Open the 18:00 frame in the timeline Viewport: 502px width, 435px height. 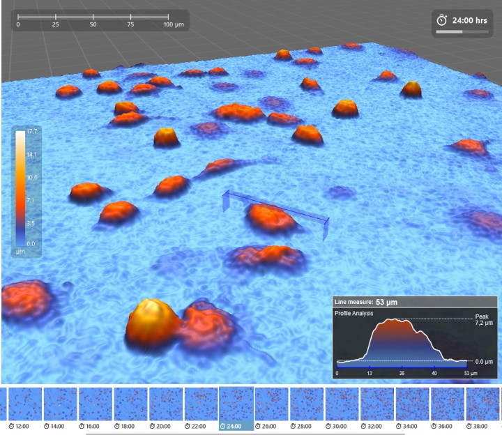pos(130,404)
